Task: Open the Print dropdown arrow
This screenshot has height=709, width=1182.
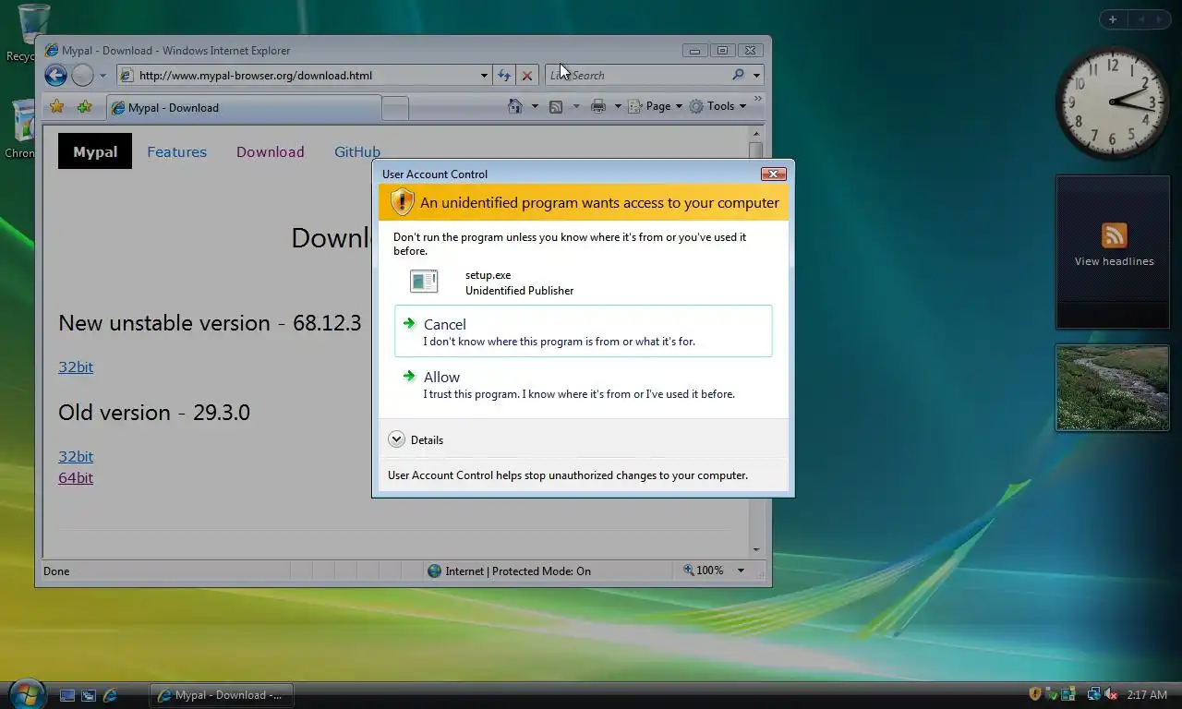Action: coord(618,106)
